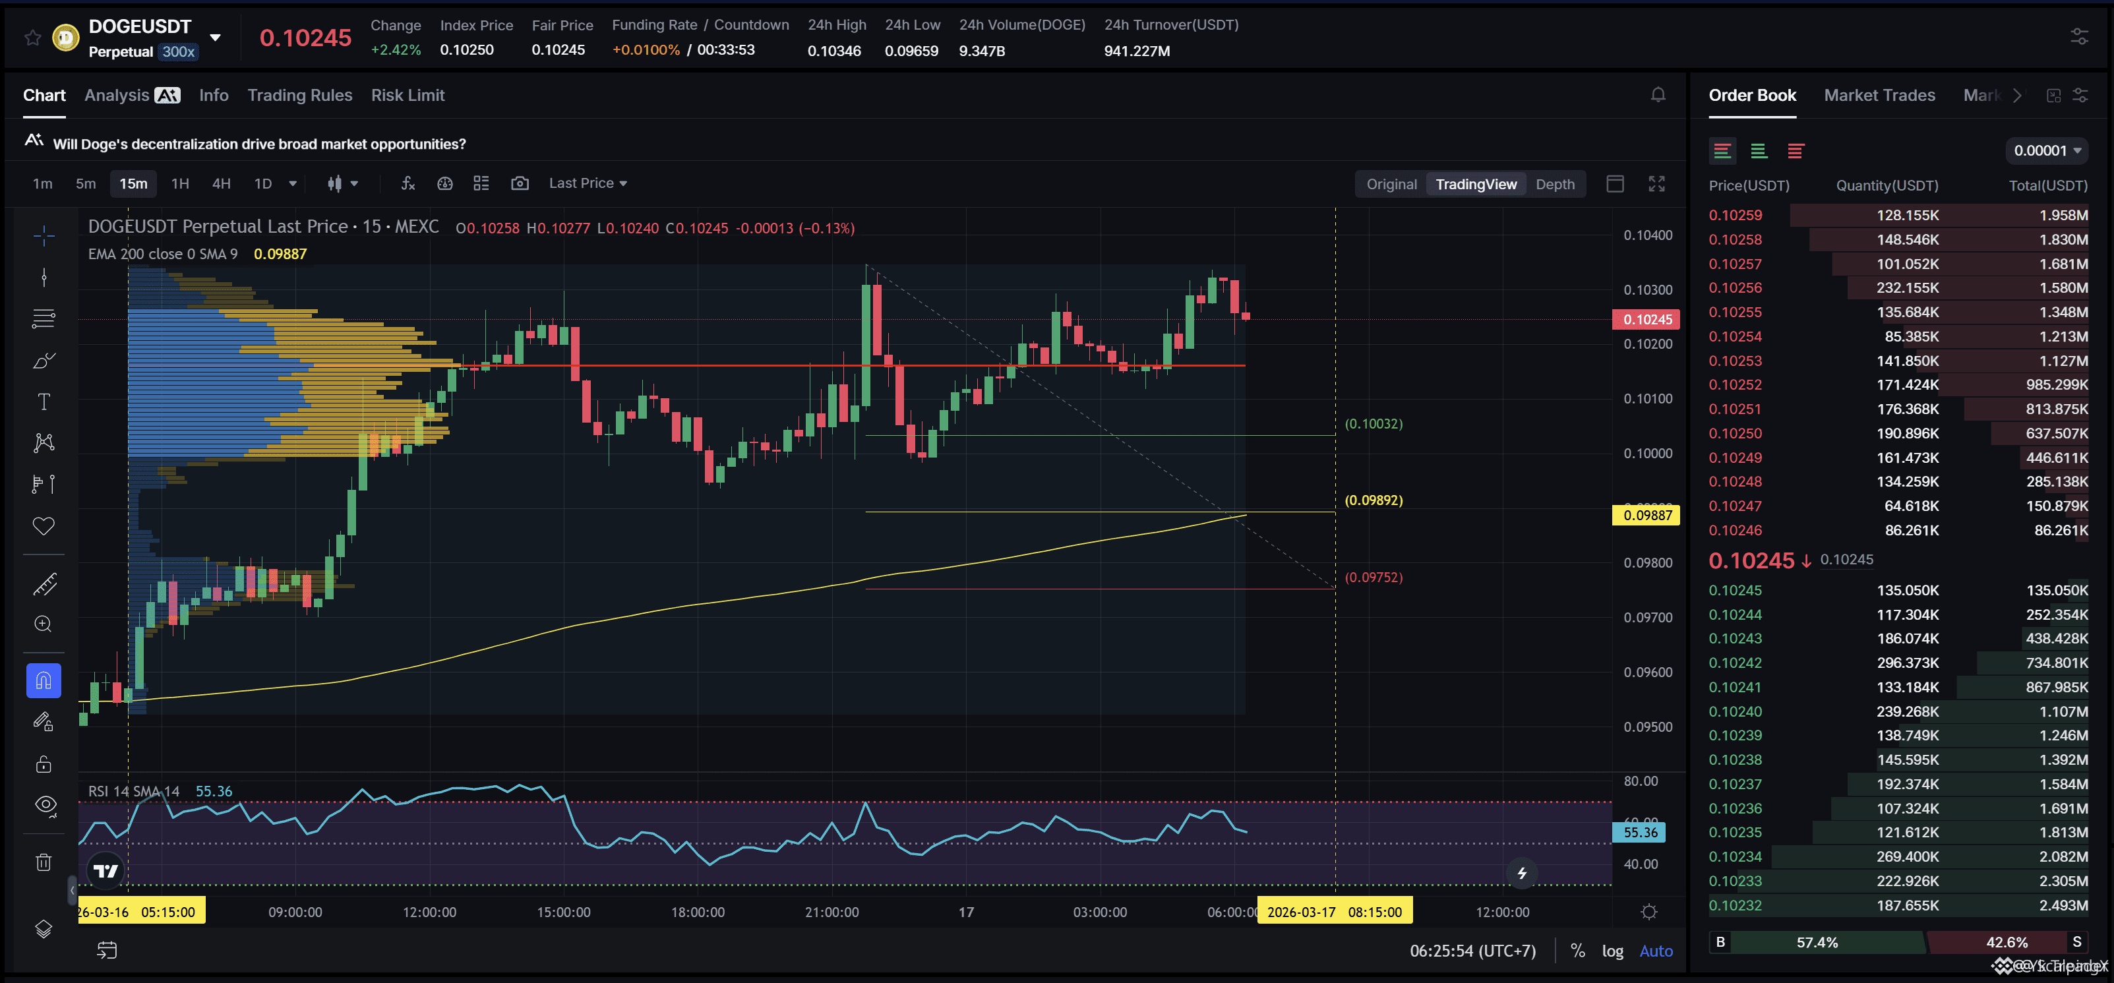This screenshot has width=2114, height=983.
Task: Toggle log scale on price axis
Action: (x=1612, y=951)
